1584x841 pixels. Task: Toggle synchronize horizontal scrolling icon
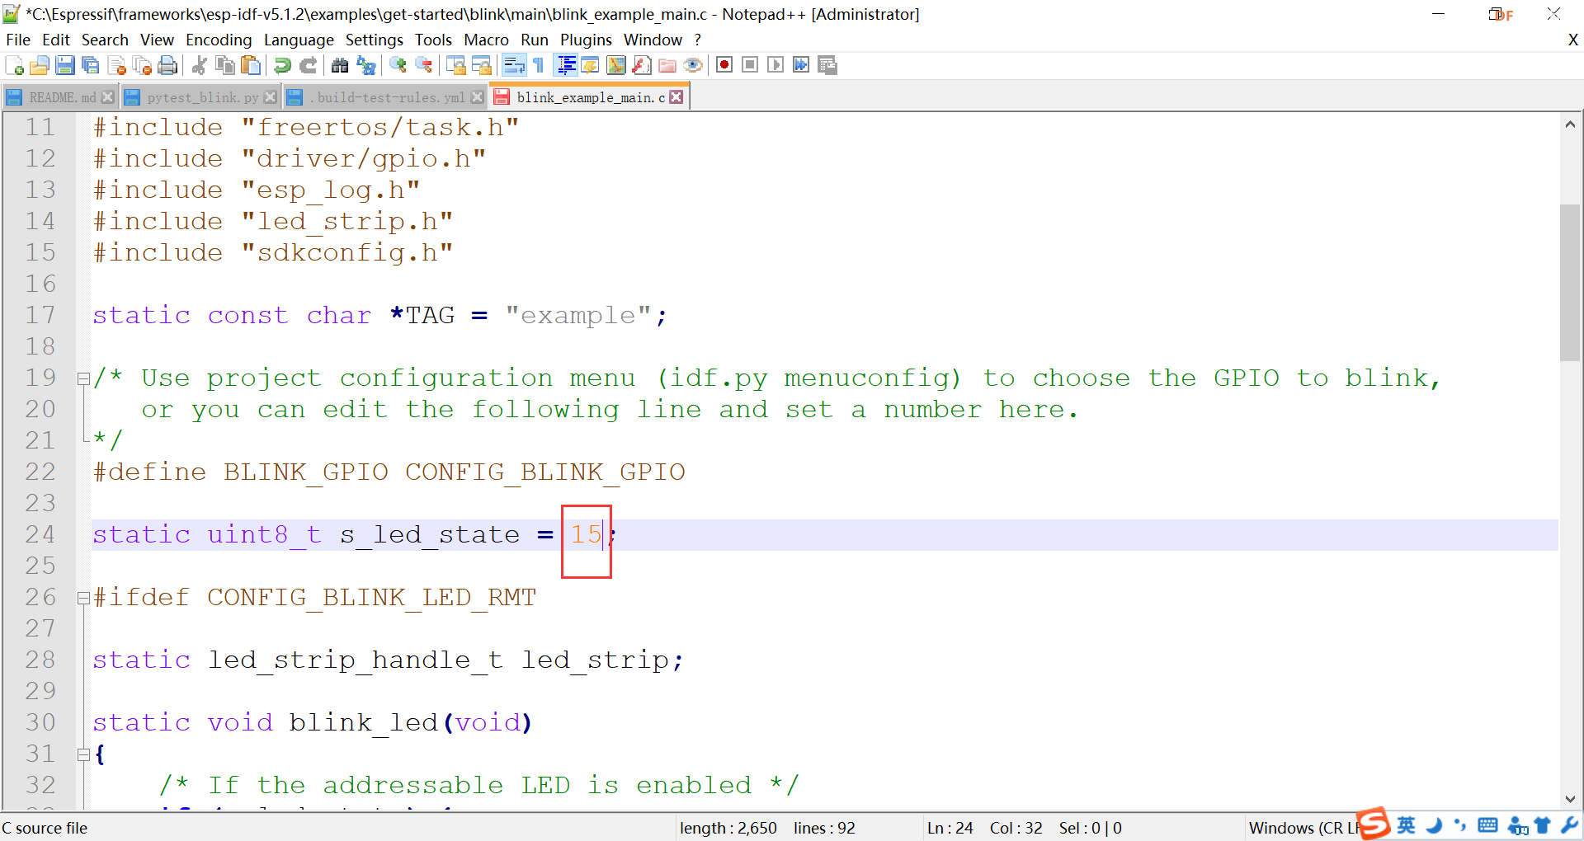coord(481,65)
